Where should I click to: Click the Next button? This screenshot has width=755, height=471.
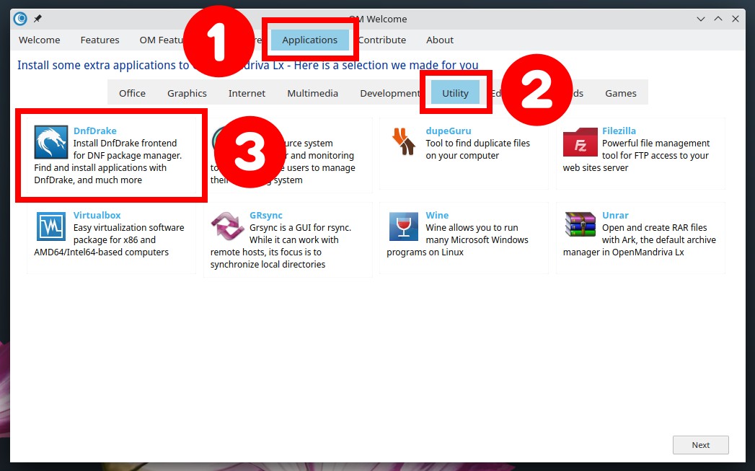701,445
